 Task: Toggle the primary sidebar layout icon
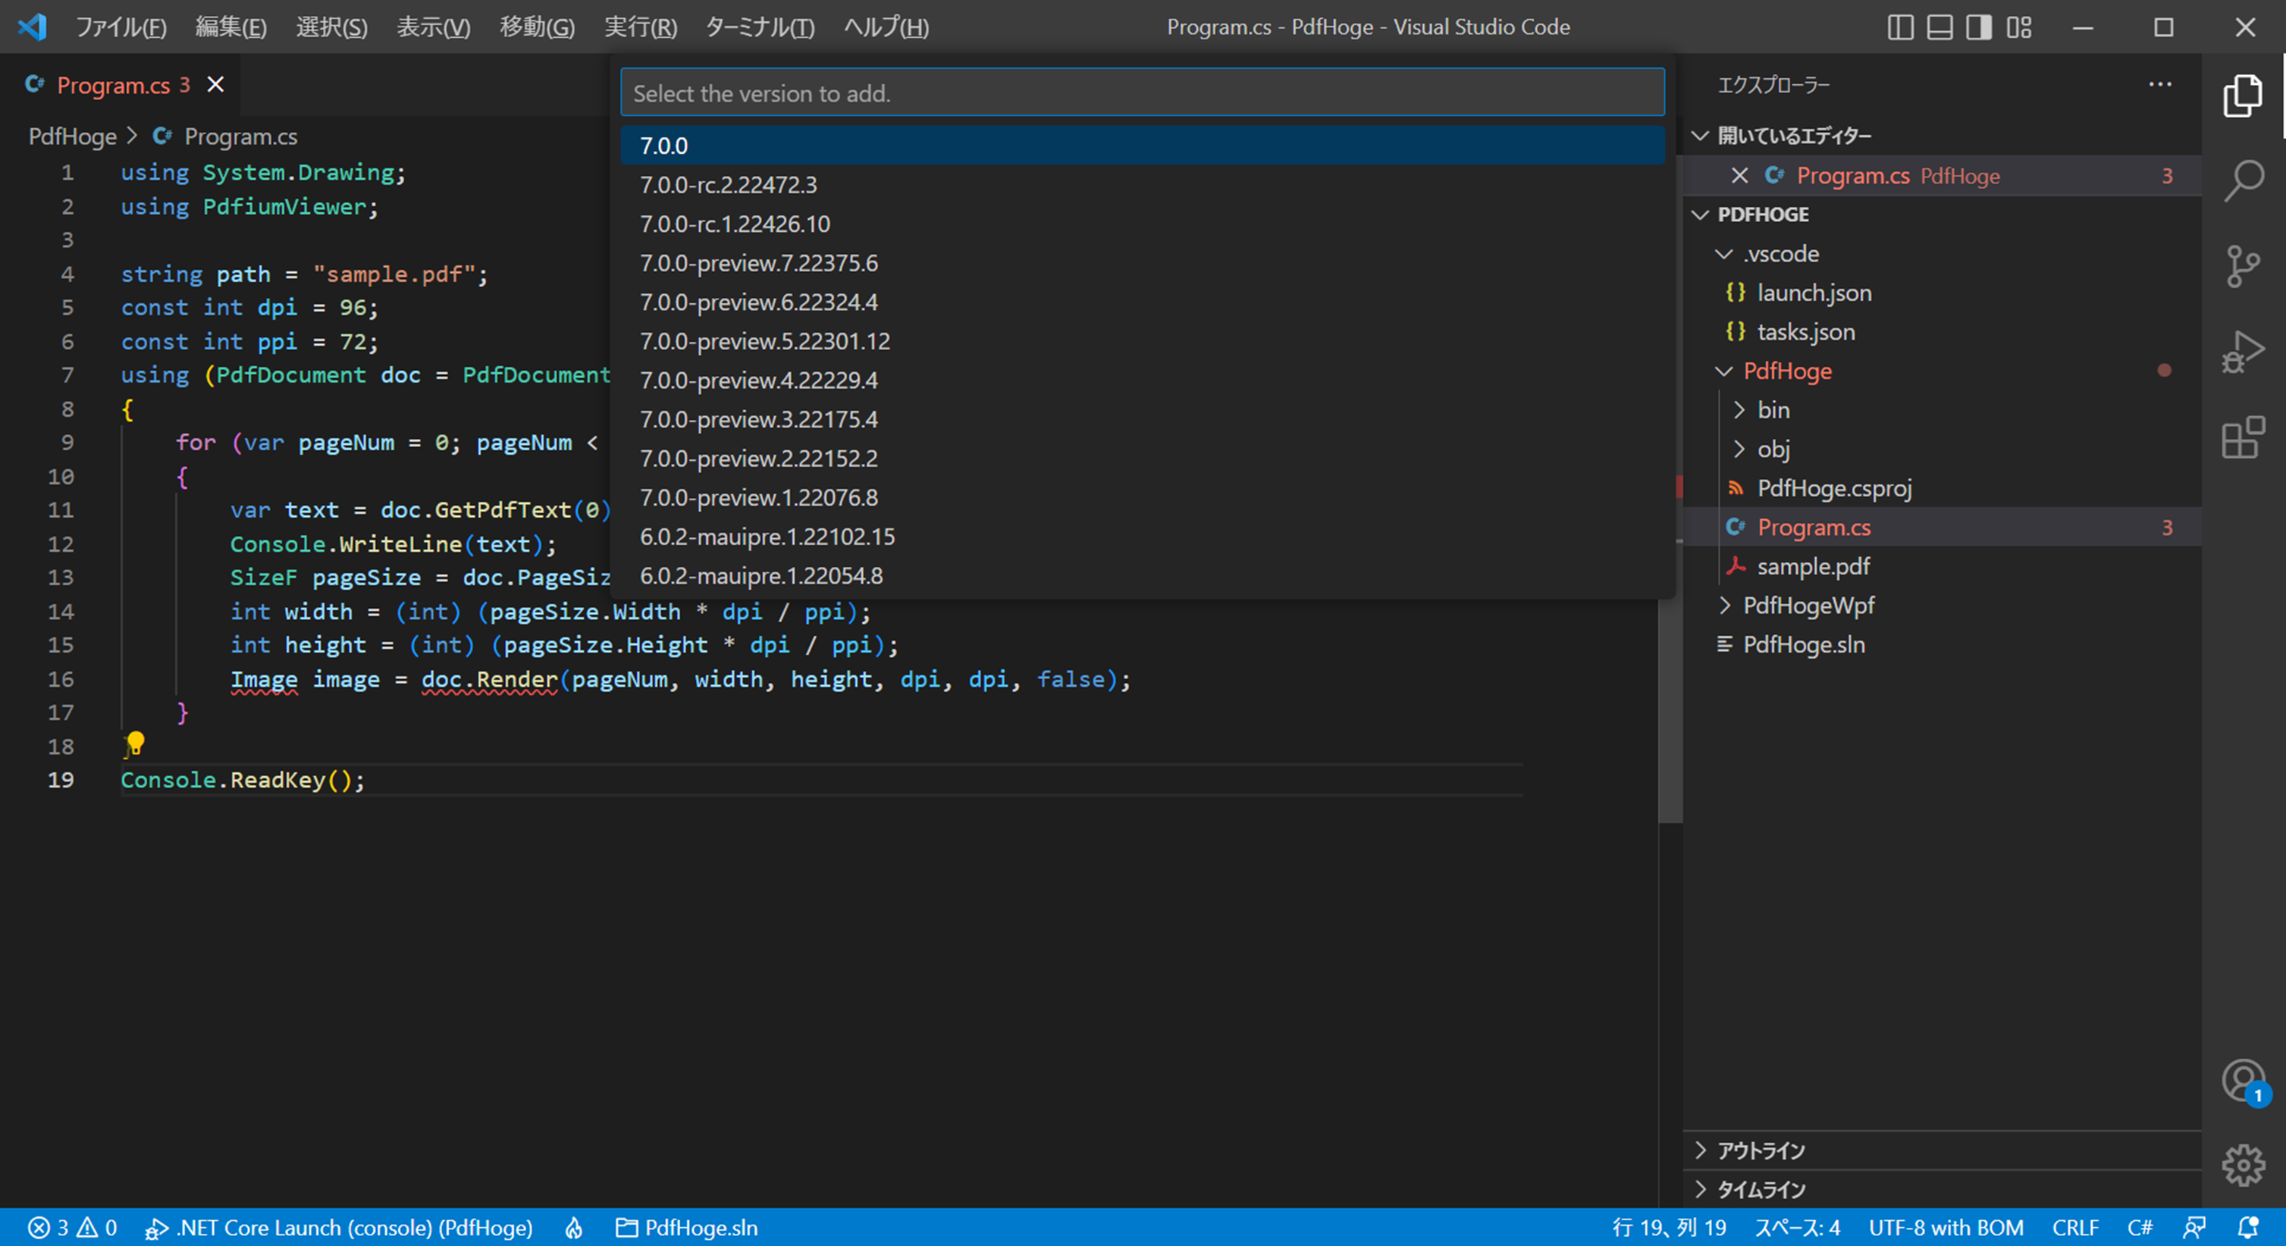coord(1900,27)
